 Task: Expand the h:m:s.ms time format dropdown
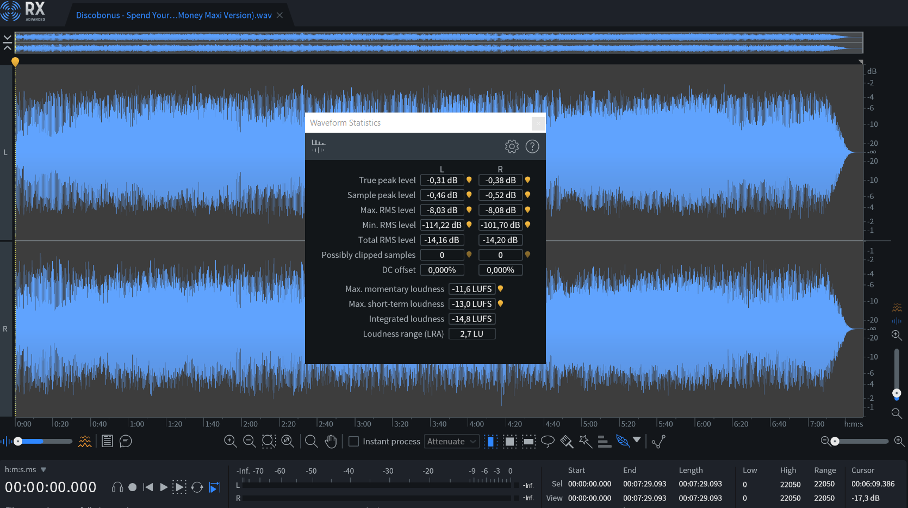coord(43,469)
